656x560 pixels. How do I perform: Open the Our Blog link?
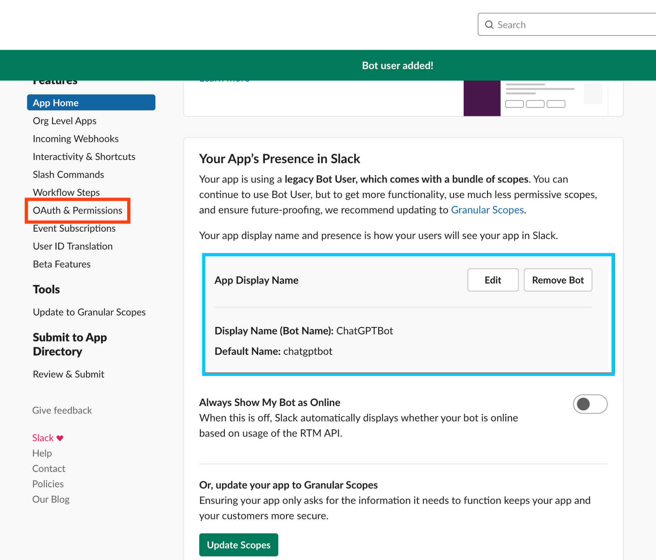pyautogui.click(x=51, y=499)
